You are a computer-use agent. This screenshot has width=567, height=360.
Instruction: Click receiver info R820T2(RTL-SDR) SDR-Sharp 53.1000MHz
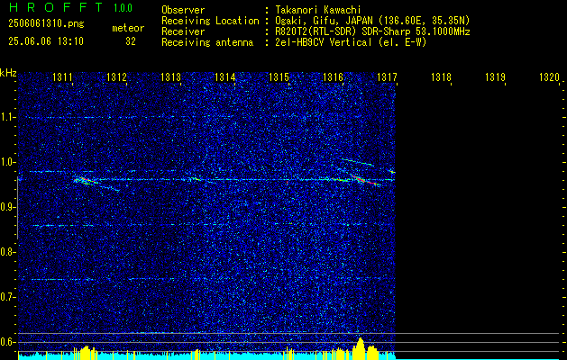(x=373, y=31)
